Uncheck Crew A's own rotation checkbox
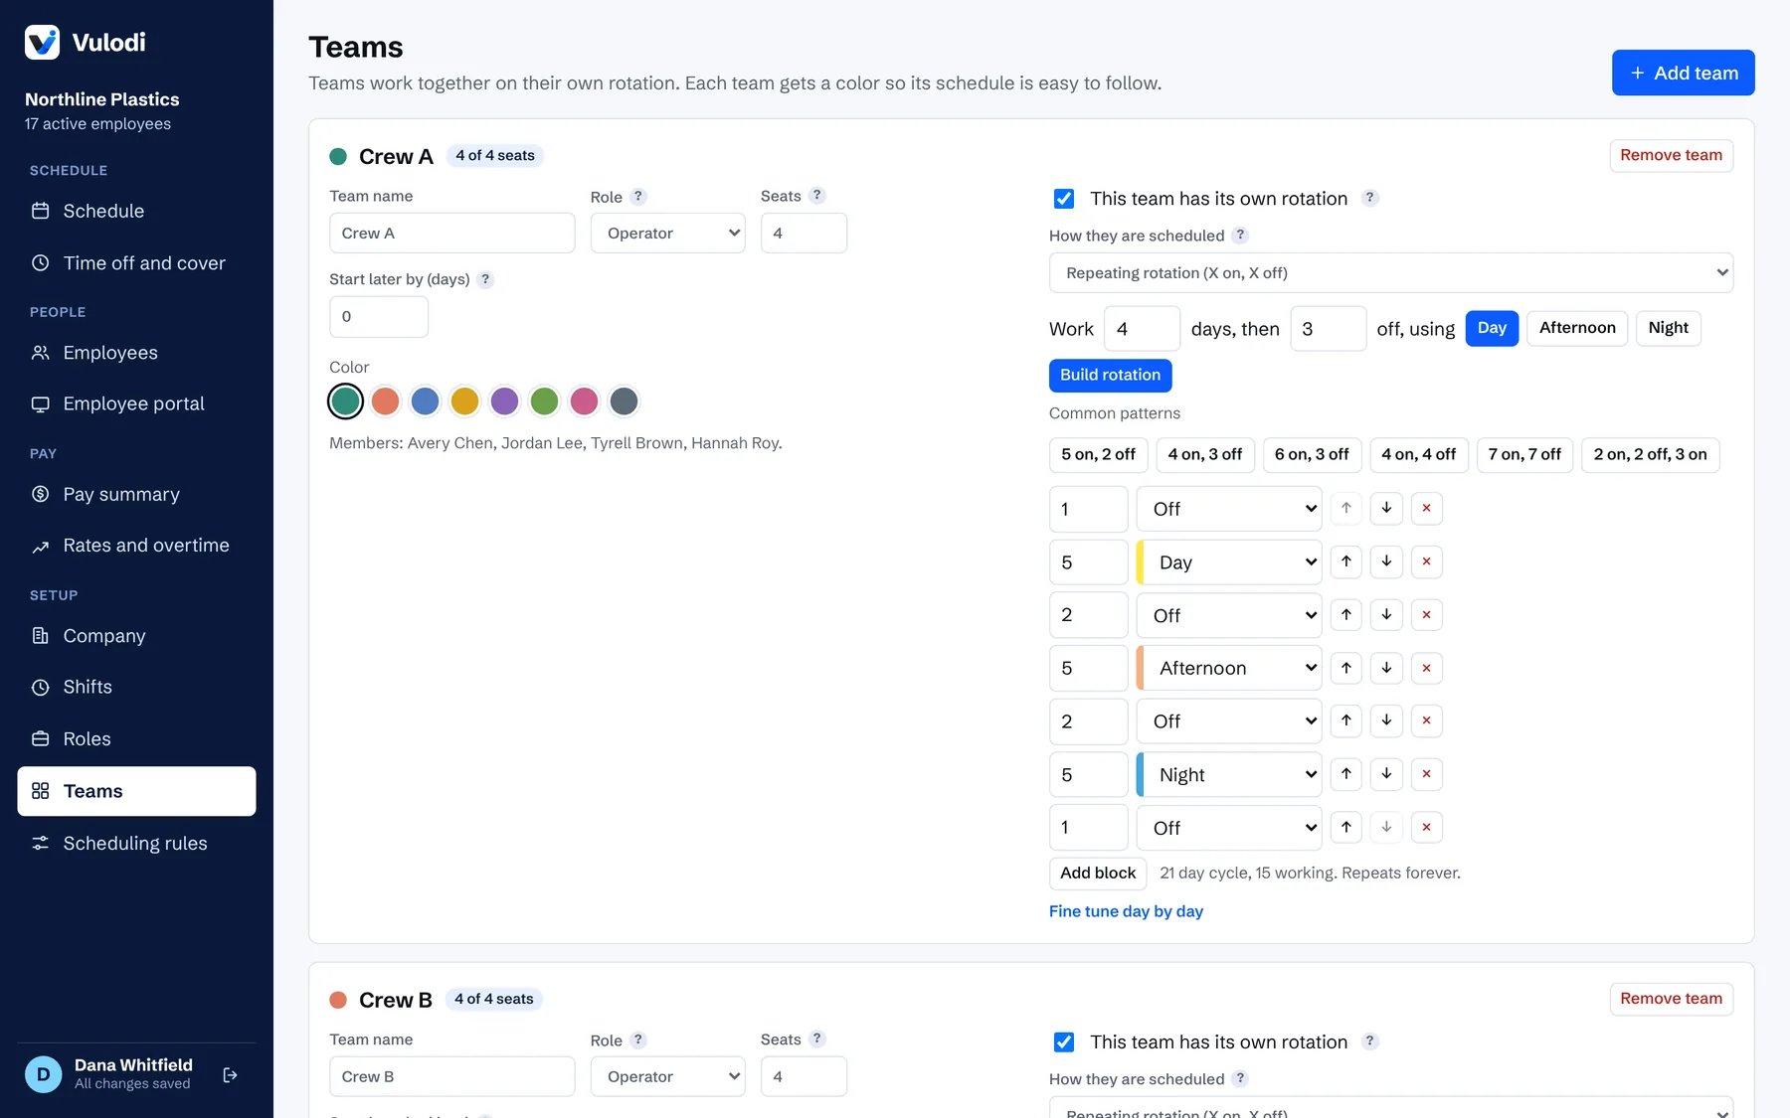This screenshot has height=1118, width=1790. click(1064, 199)
